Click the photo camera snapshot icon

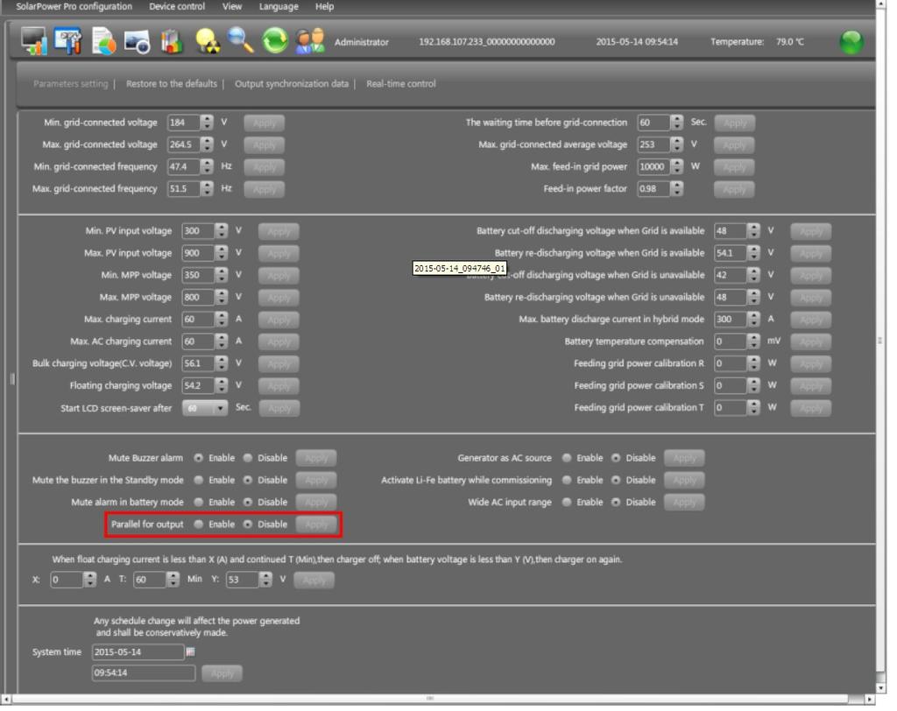coord(138,42)
